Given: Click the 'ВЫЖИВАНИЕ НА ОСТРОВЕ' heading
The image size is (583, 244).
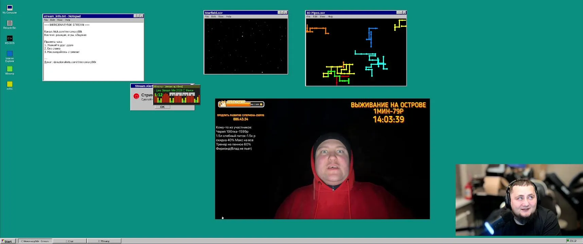Looking at the screenshot, I should pos(388,105).
